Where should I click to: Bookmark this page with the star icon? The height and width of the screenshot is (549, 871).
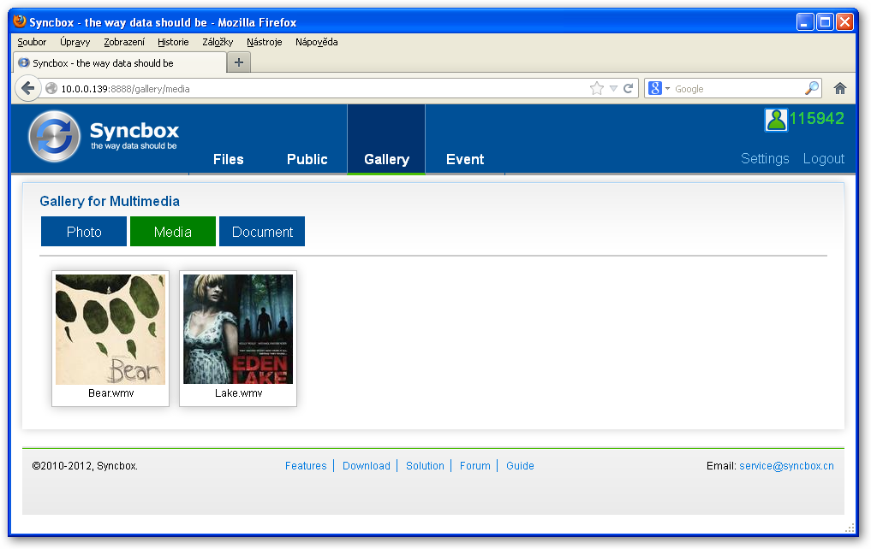pyautogui.click(x=597, y=88)
